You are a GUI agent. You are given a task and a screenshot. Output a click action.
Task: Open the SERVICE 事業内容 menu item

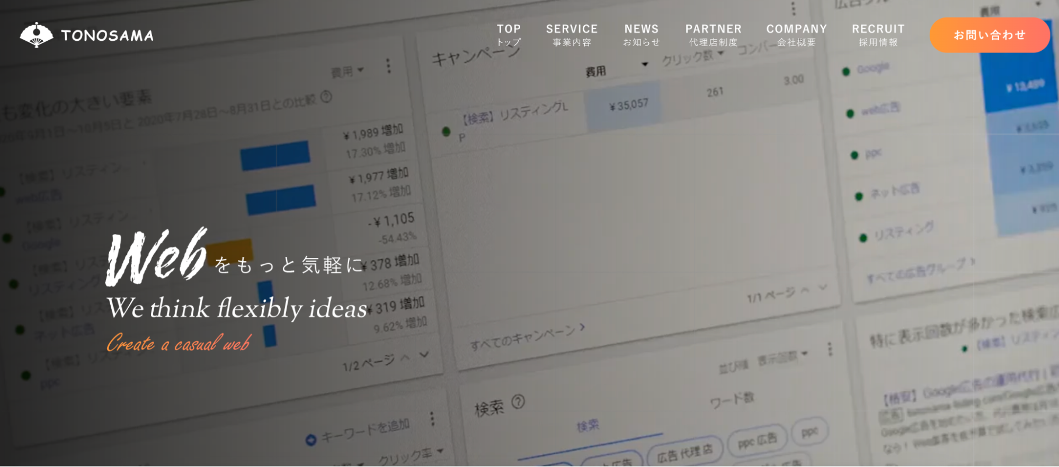coord(572,35)
